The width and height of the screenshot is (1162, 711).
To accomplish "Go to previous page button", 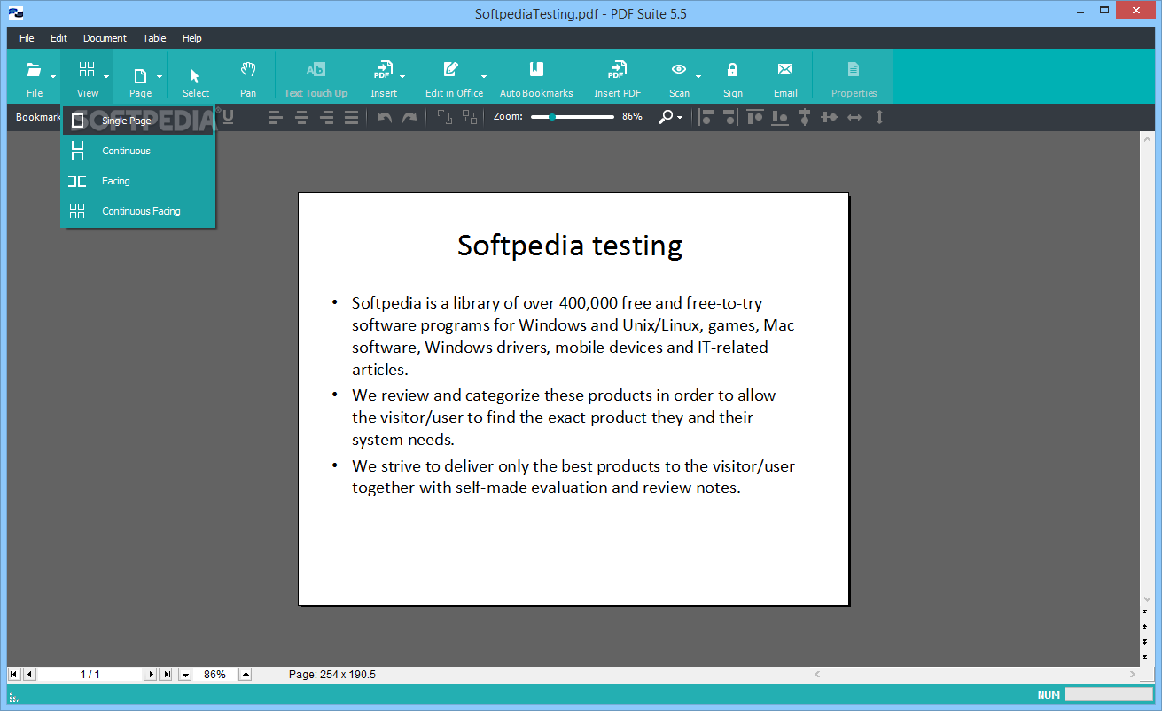I will pyautogui.click(x=29, y=675).
